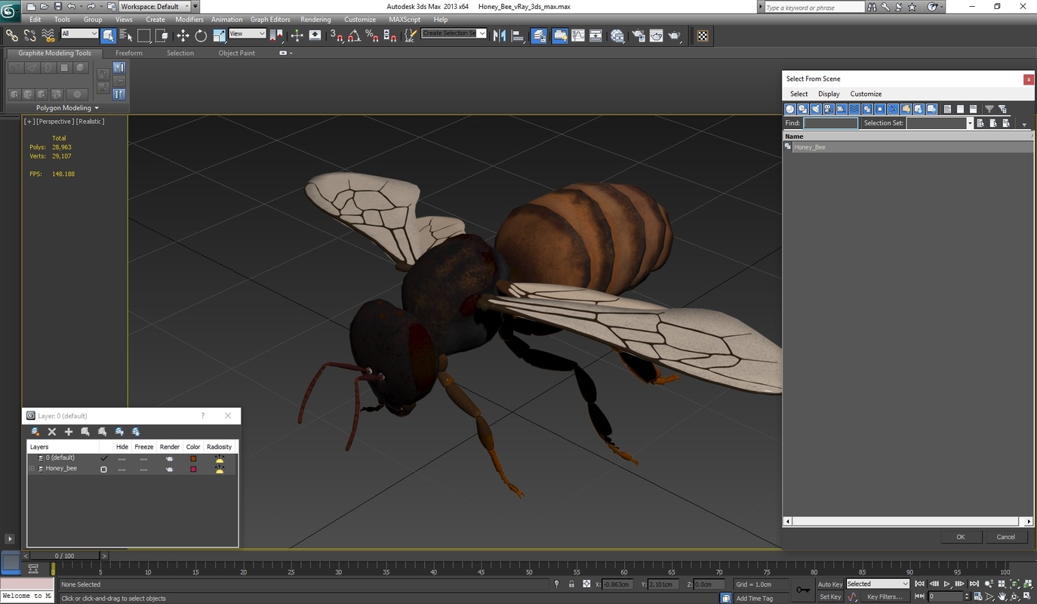This screenshot has height=604, width=1037.
Task: Set Honey_bee as the active layer
Action: coord(103,468)
